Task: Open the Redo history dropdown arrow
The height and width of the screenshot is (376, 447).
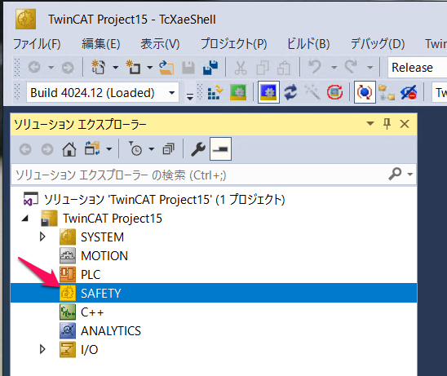Action: pyautogui.click(x=370, y=68)
